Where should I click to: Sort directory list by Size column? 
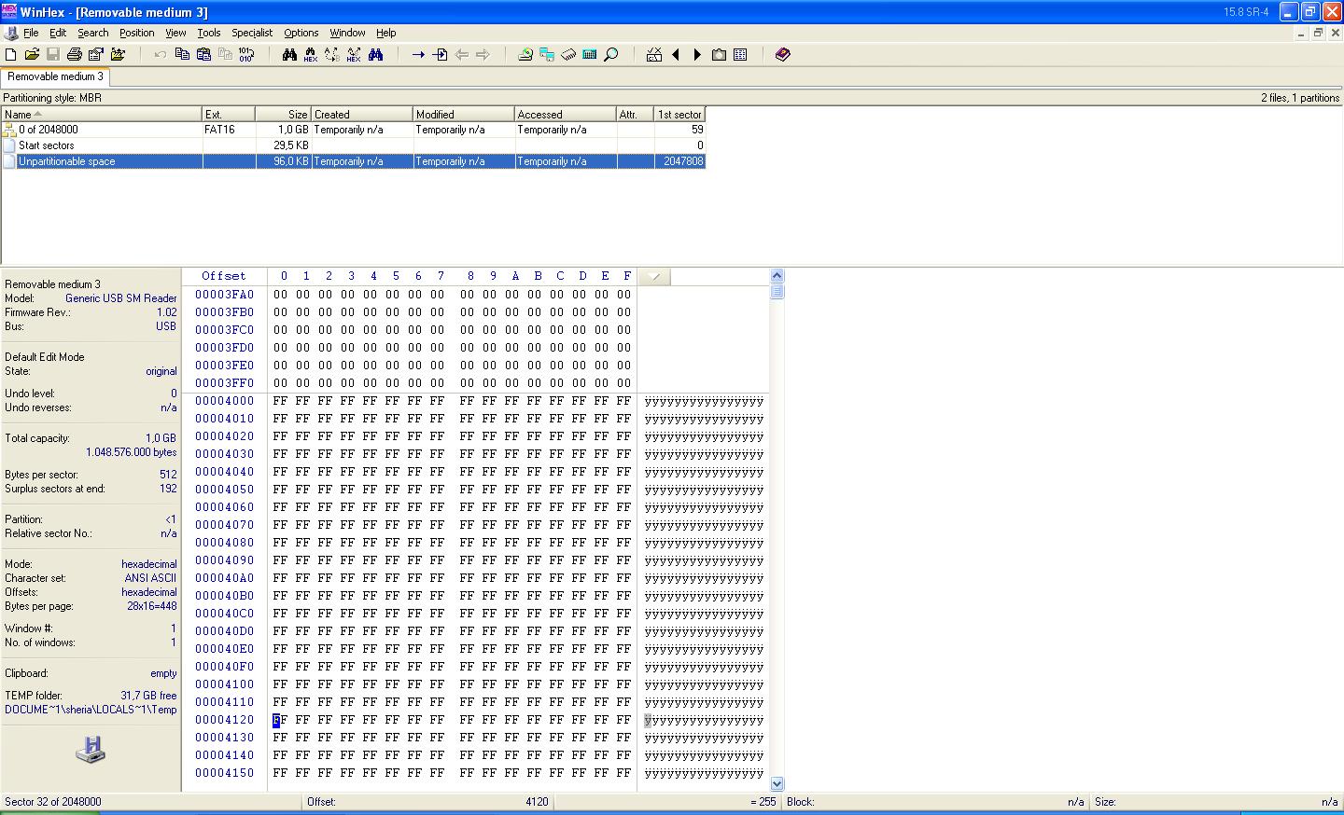(x=284, y=115)
